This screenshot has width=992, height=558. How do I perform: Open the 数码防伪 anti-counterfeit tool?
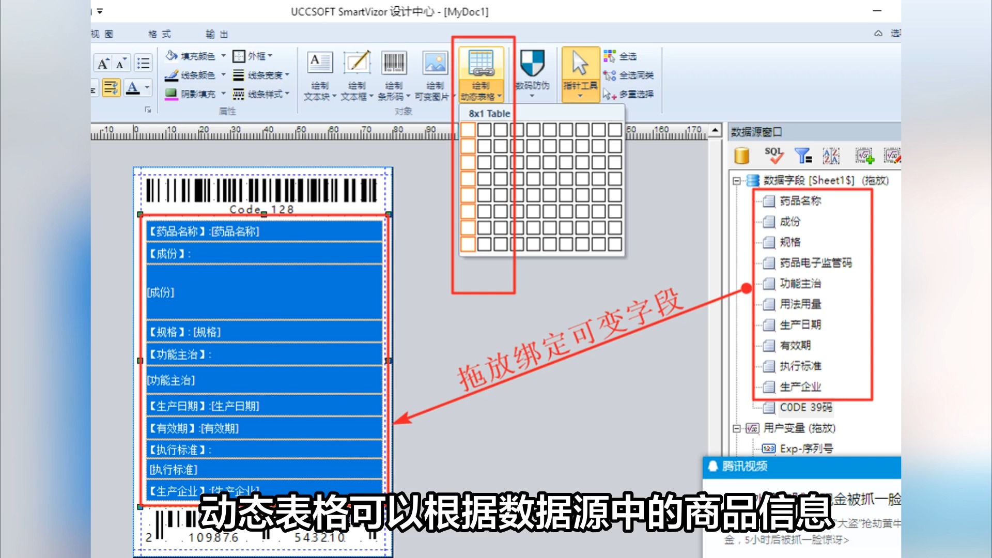pos(532,75)
